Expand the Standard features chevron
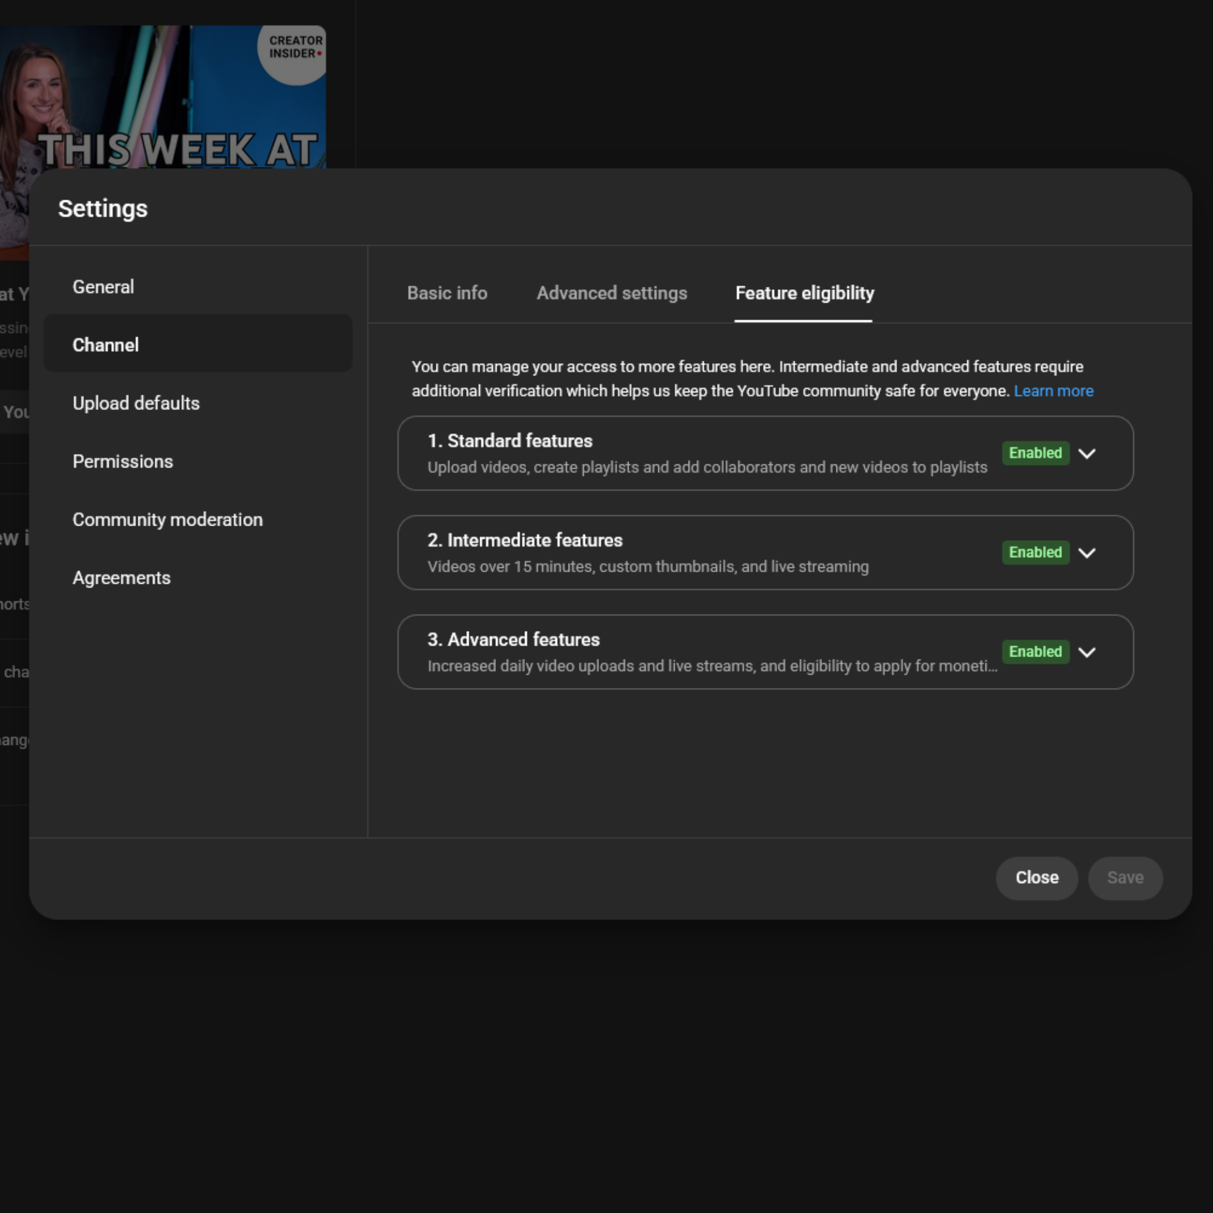Image resolution: width=1213 pixels, height=1213 pixels. point(1087,454)
